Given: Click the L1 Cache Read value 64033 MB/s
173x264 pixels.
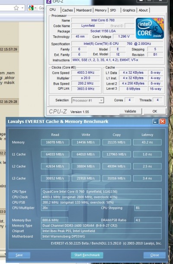Looking at the screenshot, I should pyautogui.click(x=55, y=154).
